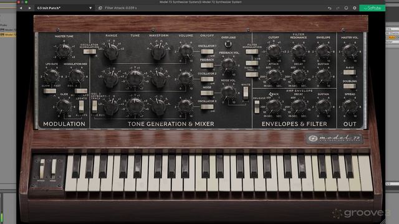Click the Amp Envelope Sustain knob
Screen dimensions: 399x224
click(324, 106)
